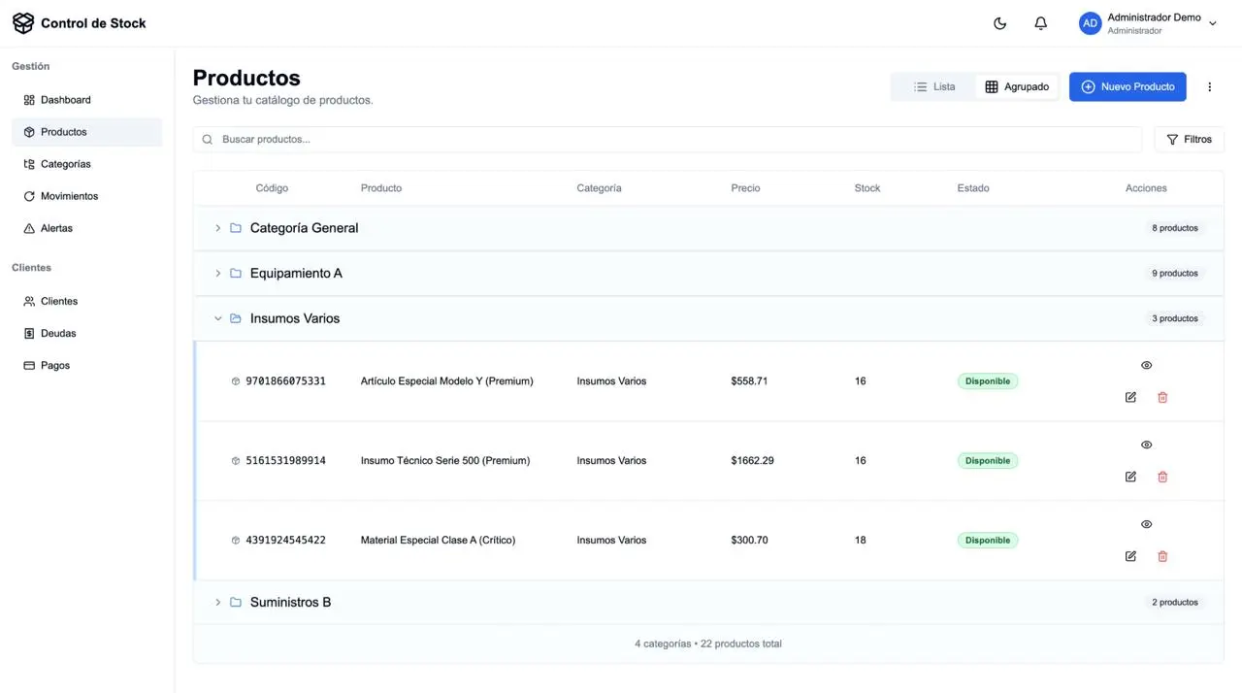This screenshot has height=693, width=1242.
Task: Open the eye icon to view Artículo Especial Modelo Y
Action: point(1146,365)
